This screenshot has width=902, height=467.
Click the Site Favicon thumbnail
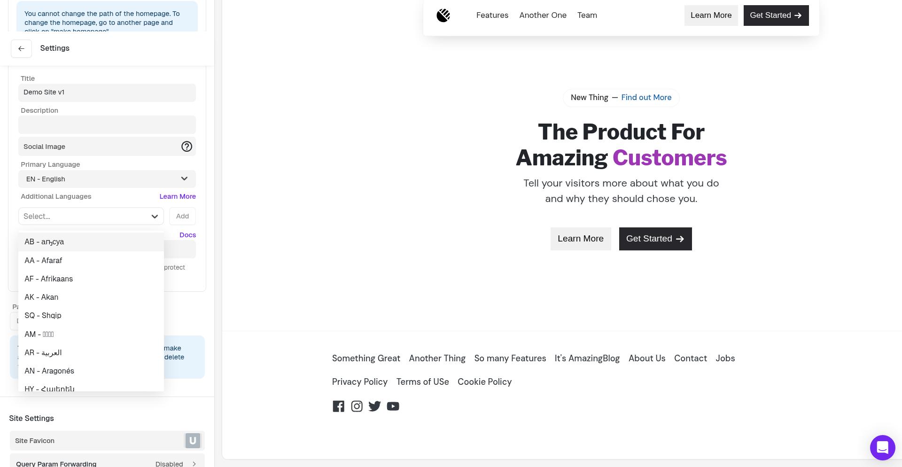[x=192, y=441]
